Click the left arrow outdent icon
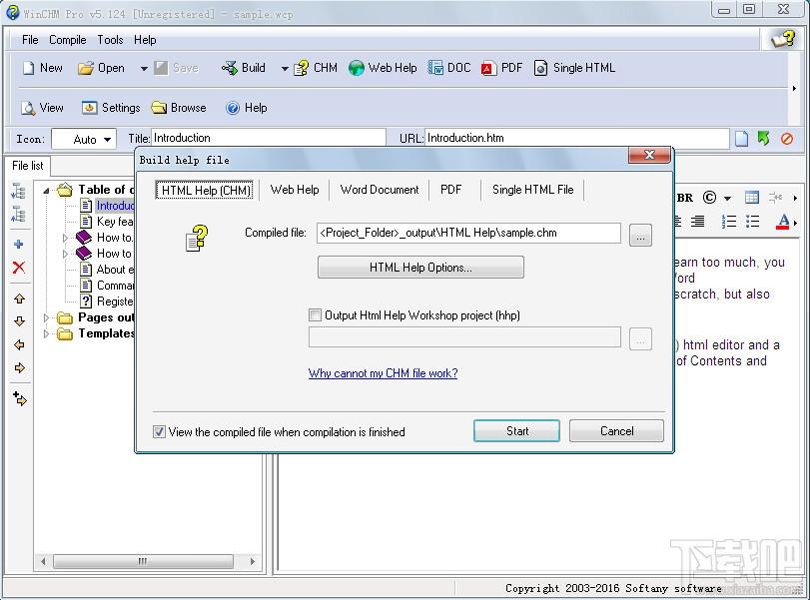This screenshot has width=810, height=600. (x=20, y=344)
